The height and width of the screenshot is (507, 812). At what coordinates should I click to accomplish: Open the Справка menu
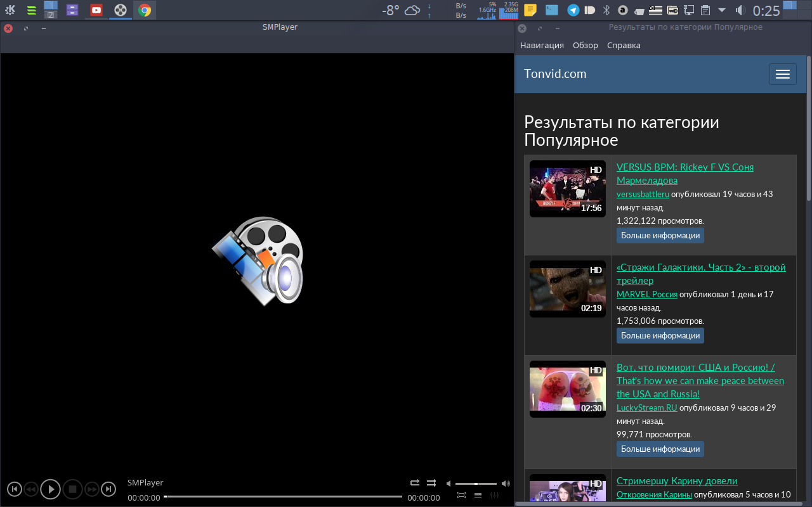point(624,45)
